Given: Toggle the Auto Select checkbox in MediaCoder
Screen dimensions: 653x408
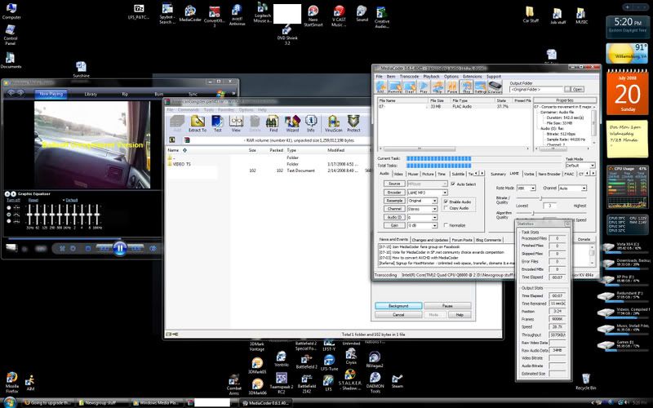Looking at the screenshot, I should click(453, 184).
